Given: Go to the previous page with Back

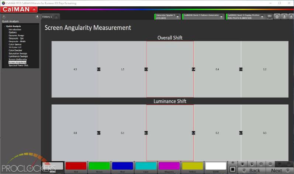Looking at the screenshot, I should point(252,170).
